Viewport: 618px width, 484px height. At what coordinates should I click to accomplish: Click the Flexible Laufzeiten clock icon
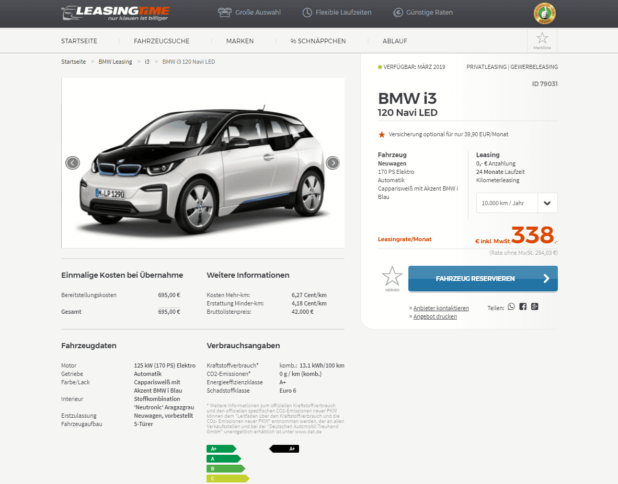tap(307, 13)
